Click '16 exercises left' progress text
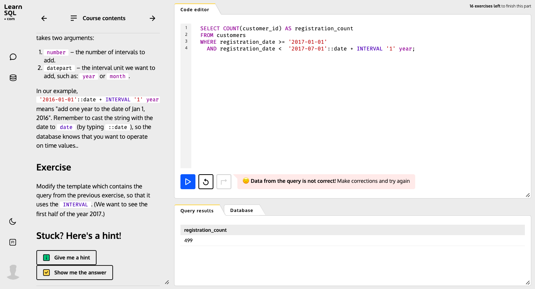Viewport: 535px width, 289px height. [485, 6]
